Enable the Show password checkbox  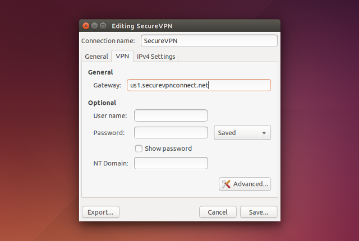tap(139, 149)
